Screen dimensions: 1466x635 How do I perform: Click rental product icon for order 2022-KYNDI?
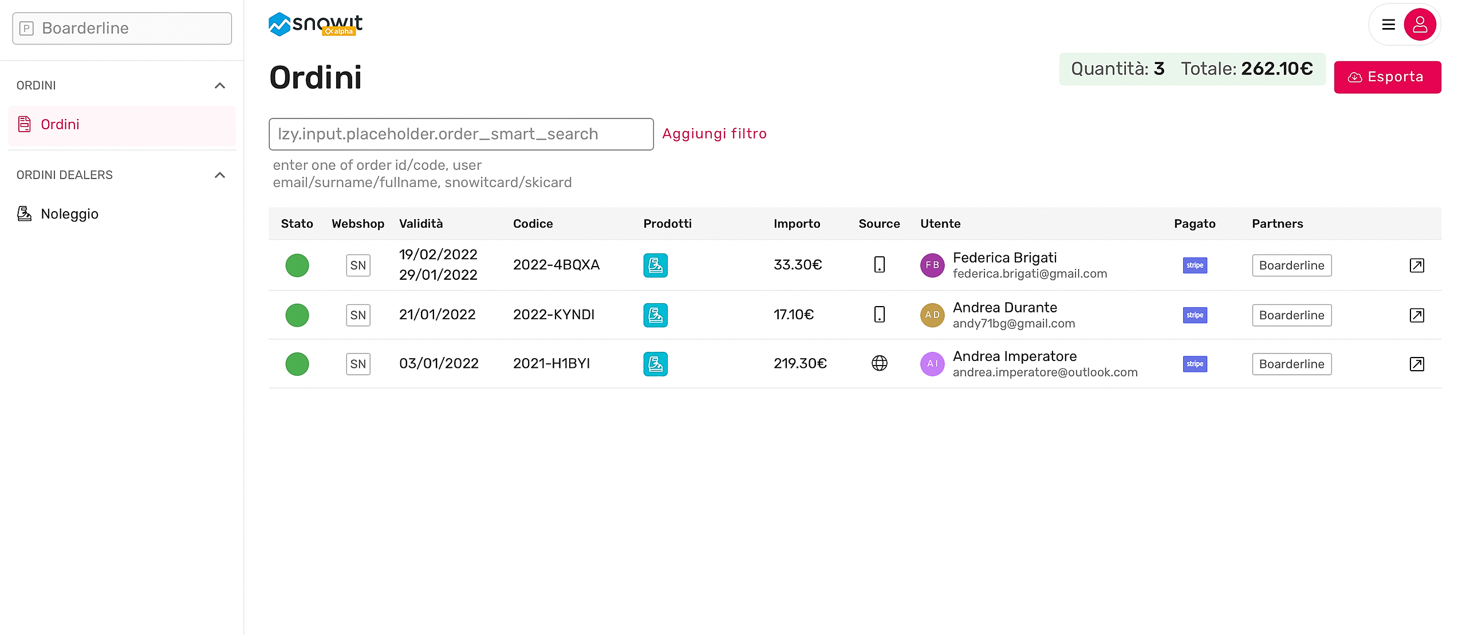[655, 315]
